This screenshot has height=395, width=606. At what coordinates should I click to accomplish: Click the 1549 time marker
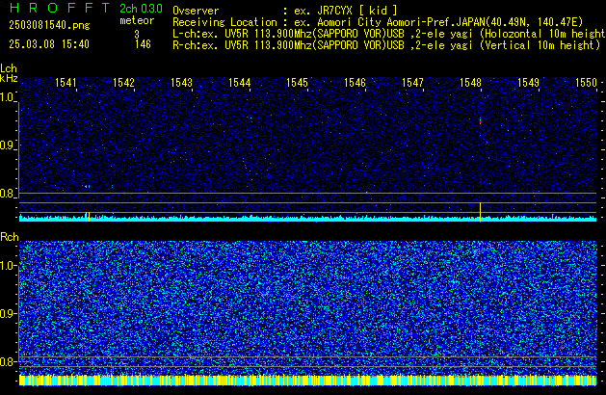tap(528, 83)
